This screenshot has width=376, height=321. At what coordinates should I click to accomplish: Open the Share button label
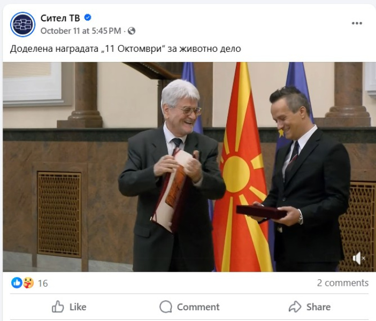tap(318, 307)
